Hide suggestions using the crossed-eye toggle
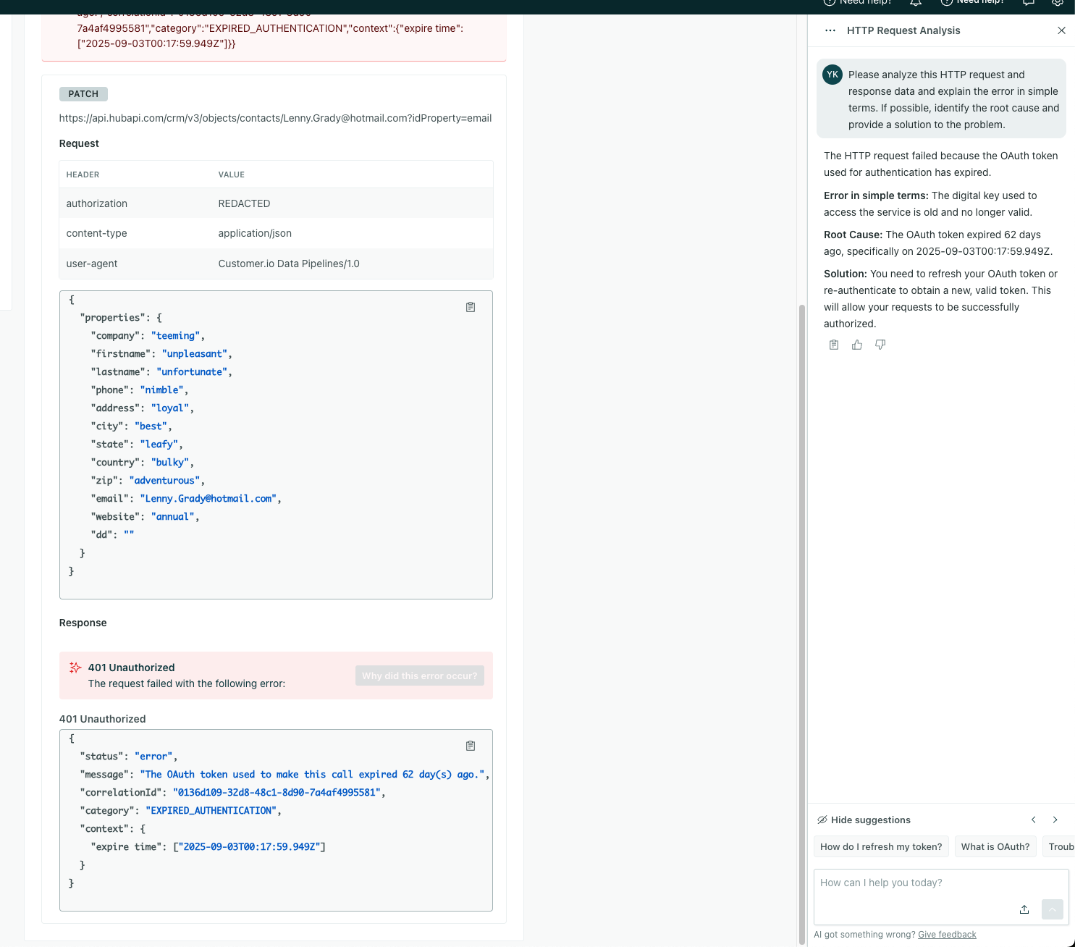Screen dimensions: 1075x947 [x=823, y=820]
